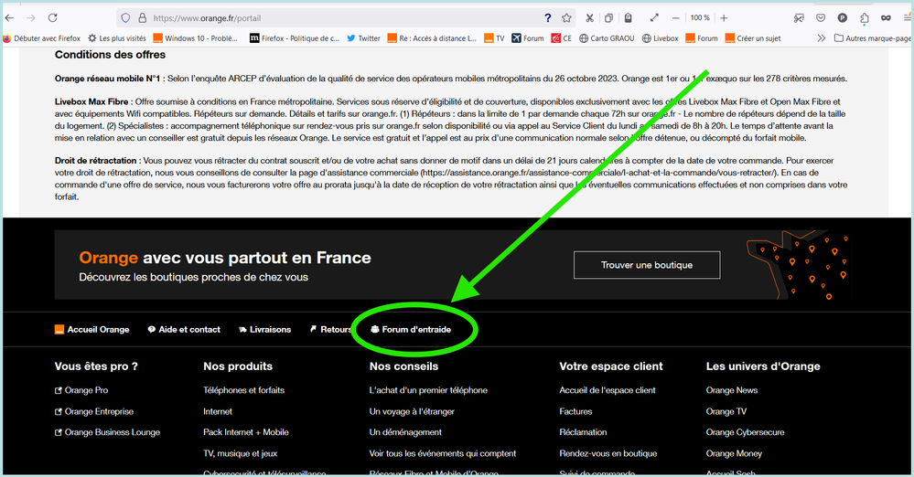
Task: Open the tracking protection shield icon
Action: coord(125,18)
